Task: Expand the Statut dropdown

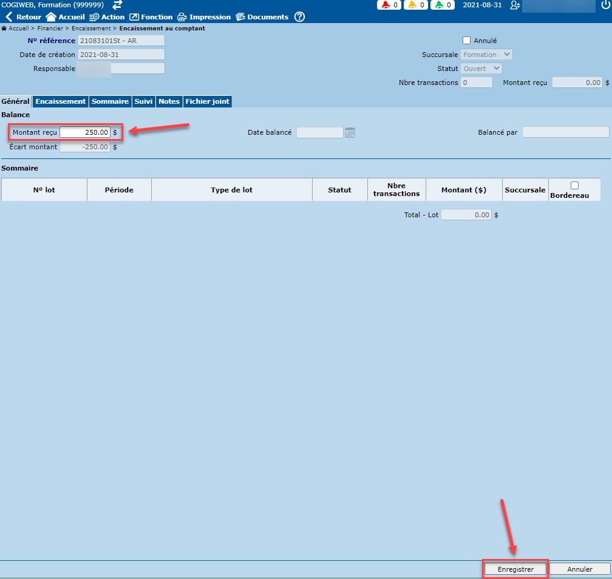Action: [481, 69]
